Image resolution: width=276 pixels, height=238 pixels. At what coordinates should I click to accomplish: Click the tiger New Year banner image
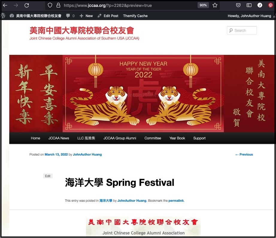click(x=142, y=94)
